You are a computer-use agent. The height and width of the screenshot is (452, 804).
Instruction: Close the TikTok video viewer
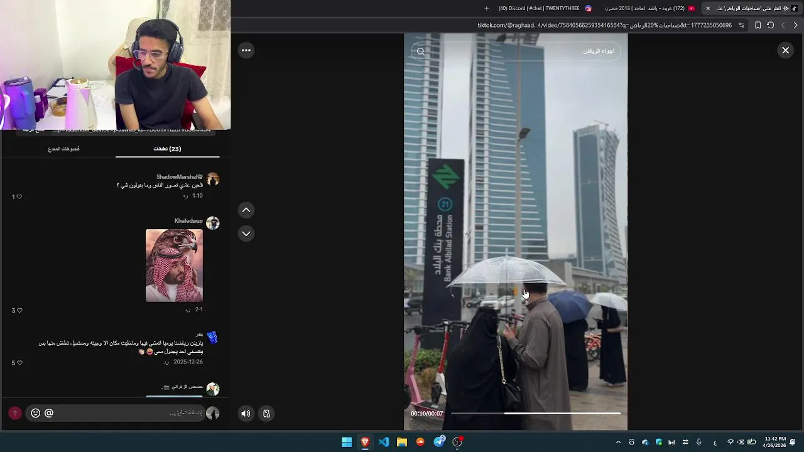(x=785, y=50)
